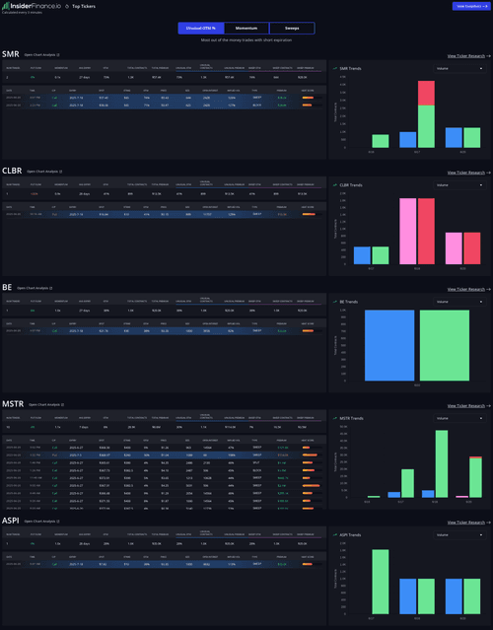Screen dimensions: 493x630
Task: Click the trend-line icon beside BE Trends
Action: (x=335, y=302)
